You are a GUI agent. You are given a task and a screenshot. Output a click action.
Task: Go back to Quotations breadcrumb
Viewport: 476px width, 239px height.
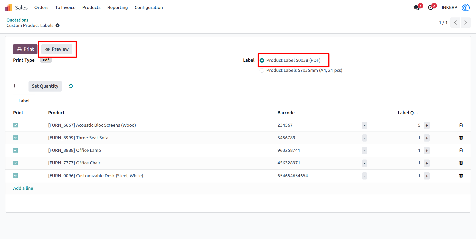pyautogui.click(x=17, y=20)
